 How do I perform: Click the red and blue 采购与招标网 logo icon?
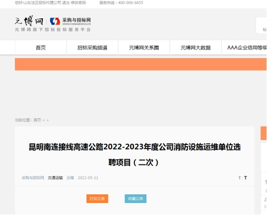tap(55, 21)
